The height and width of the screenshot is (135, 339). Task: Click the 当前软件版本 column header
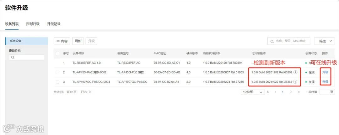212,53
